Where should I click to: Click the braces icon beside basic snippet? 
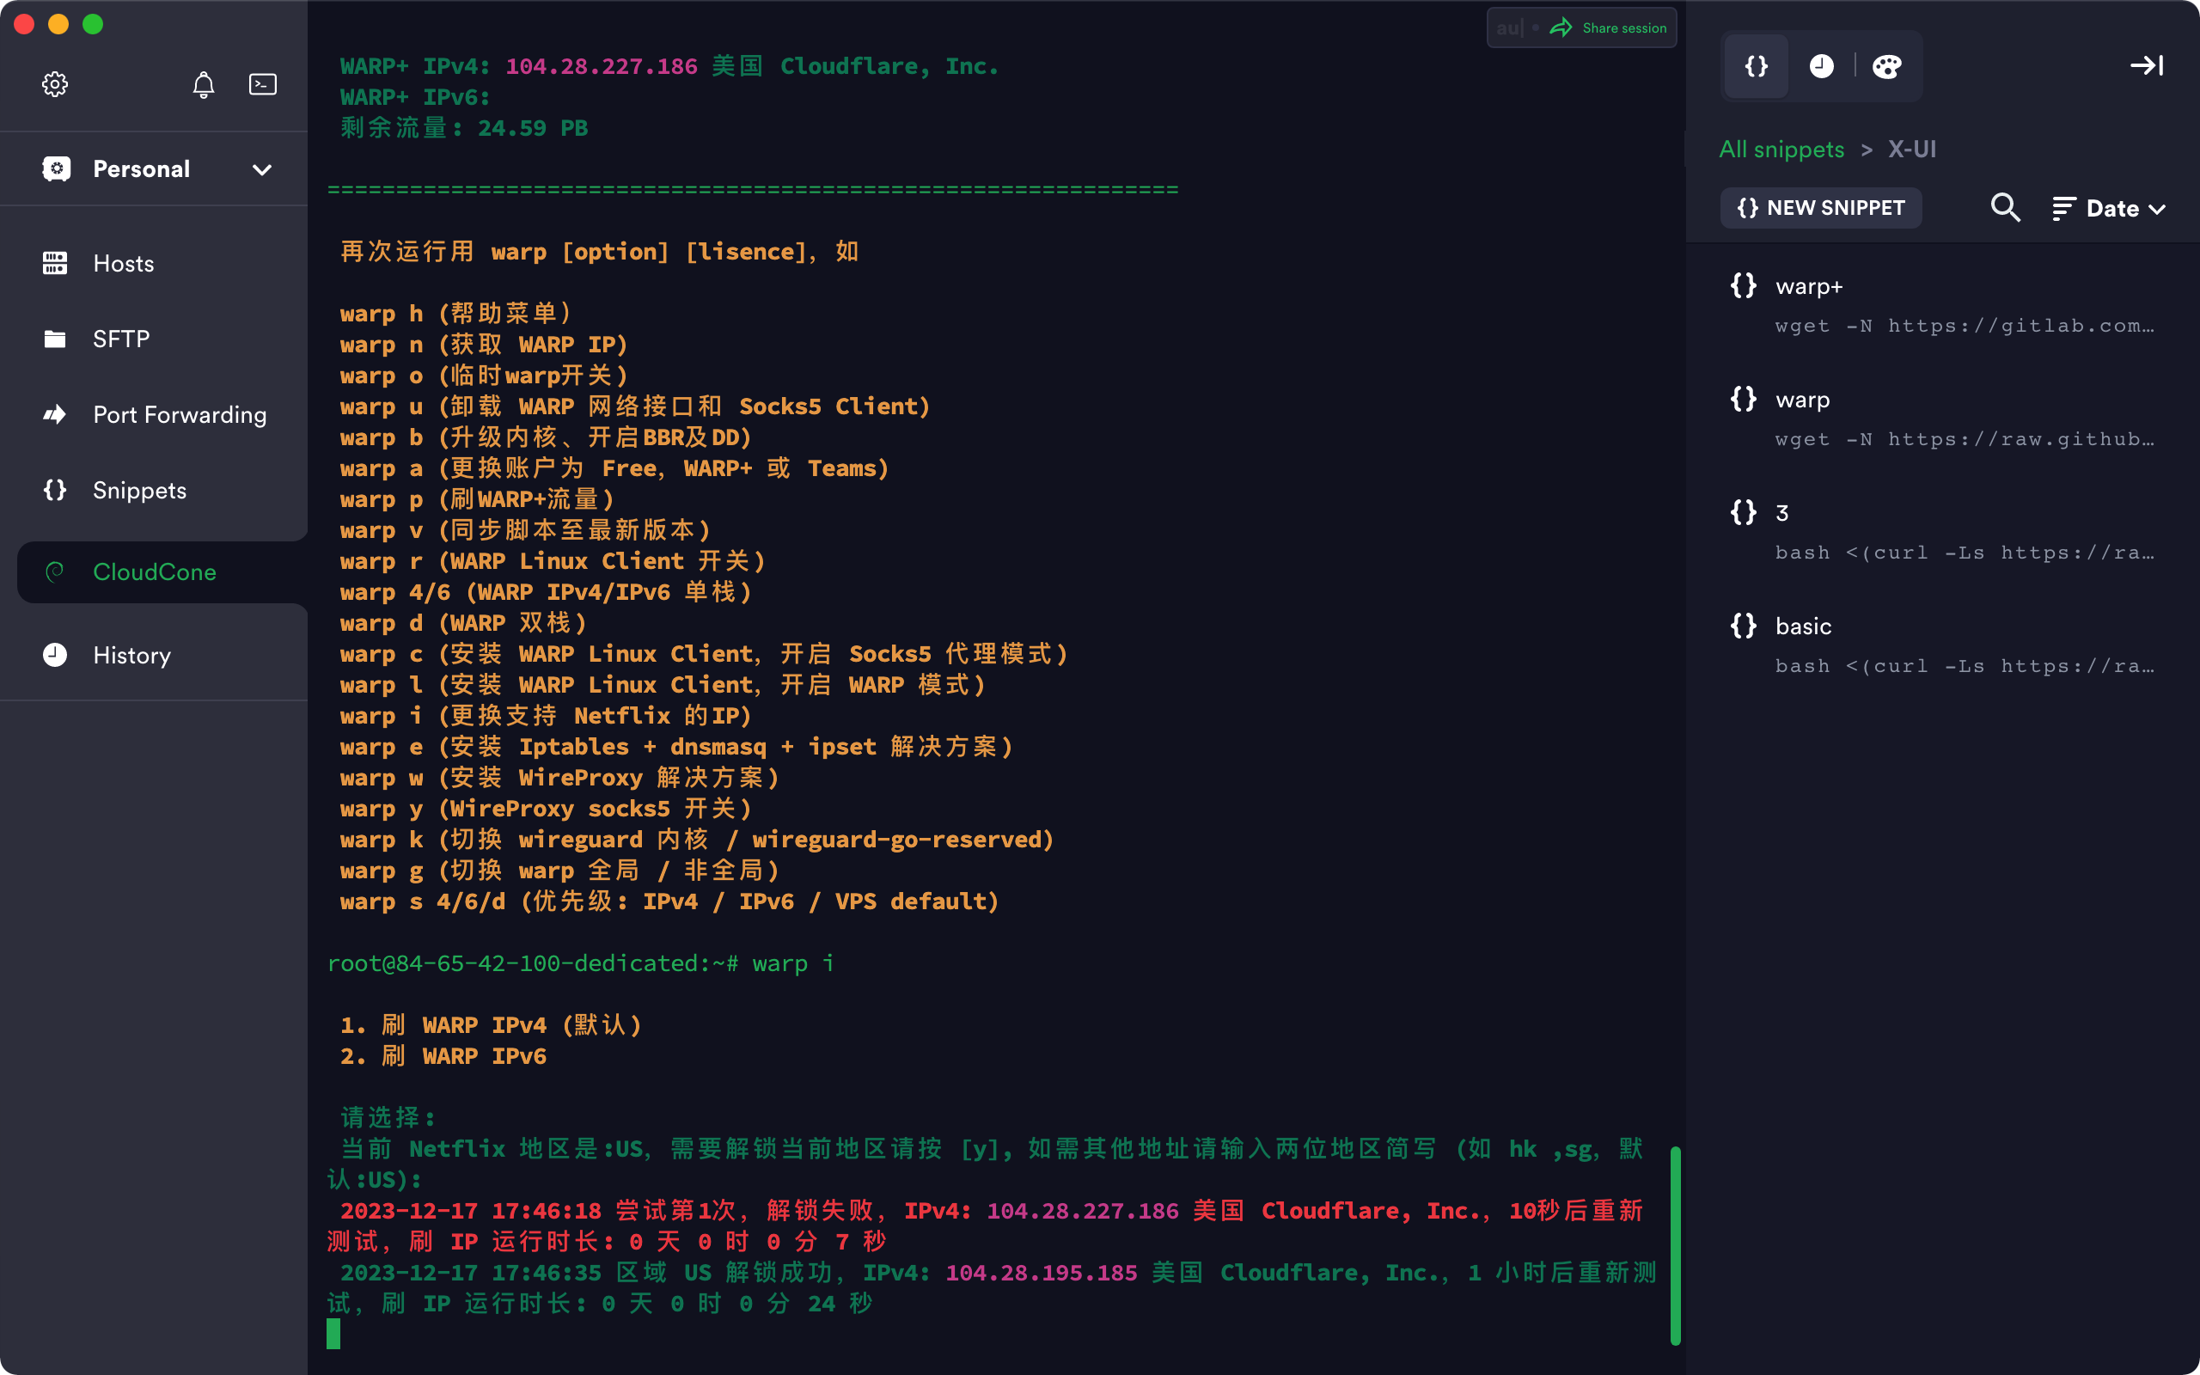pyautogui.click(x=1744, y=626)
